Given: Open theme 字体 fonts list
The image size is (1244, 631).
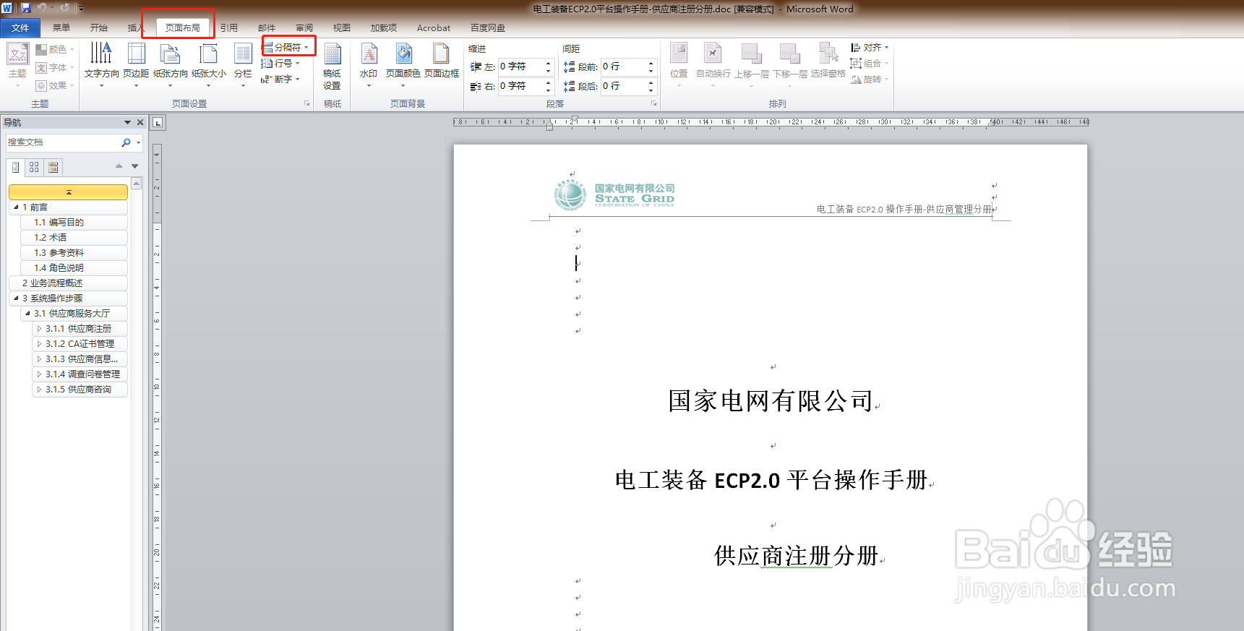Looking at the screenshot, I should 55,67.
